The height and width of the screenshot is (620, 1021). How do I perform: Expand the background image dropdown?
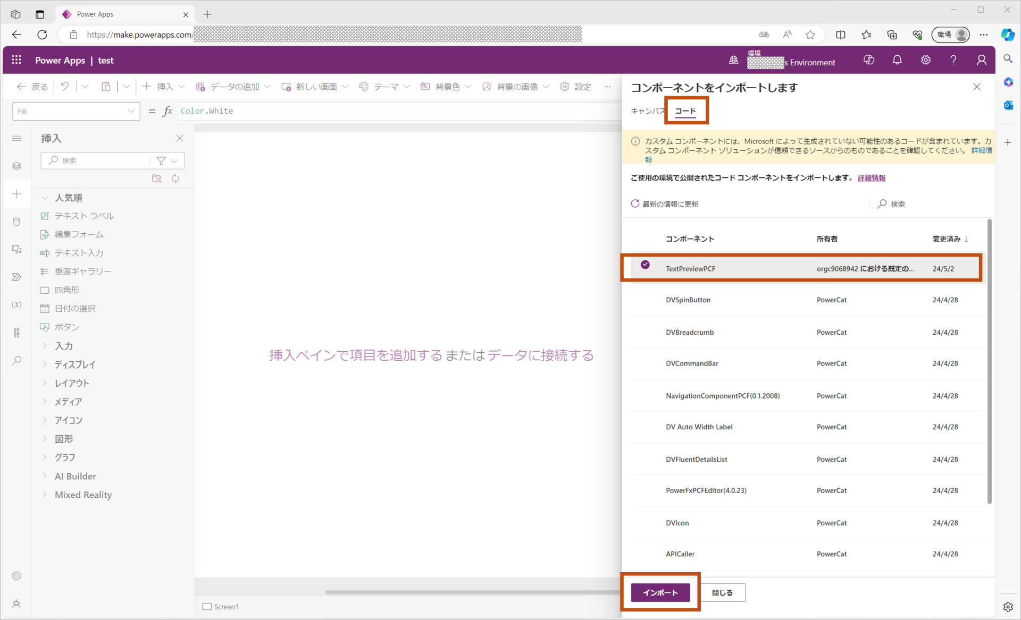546,87
